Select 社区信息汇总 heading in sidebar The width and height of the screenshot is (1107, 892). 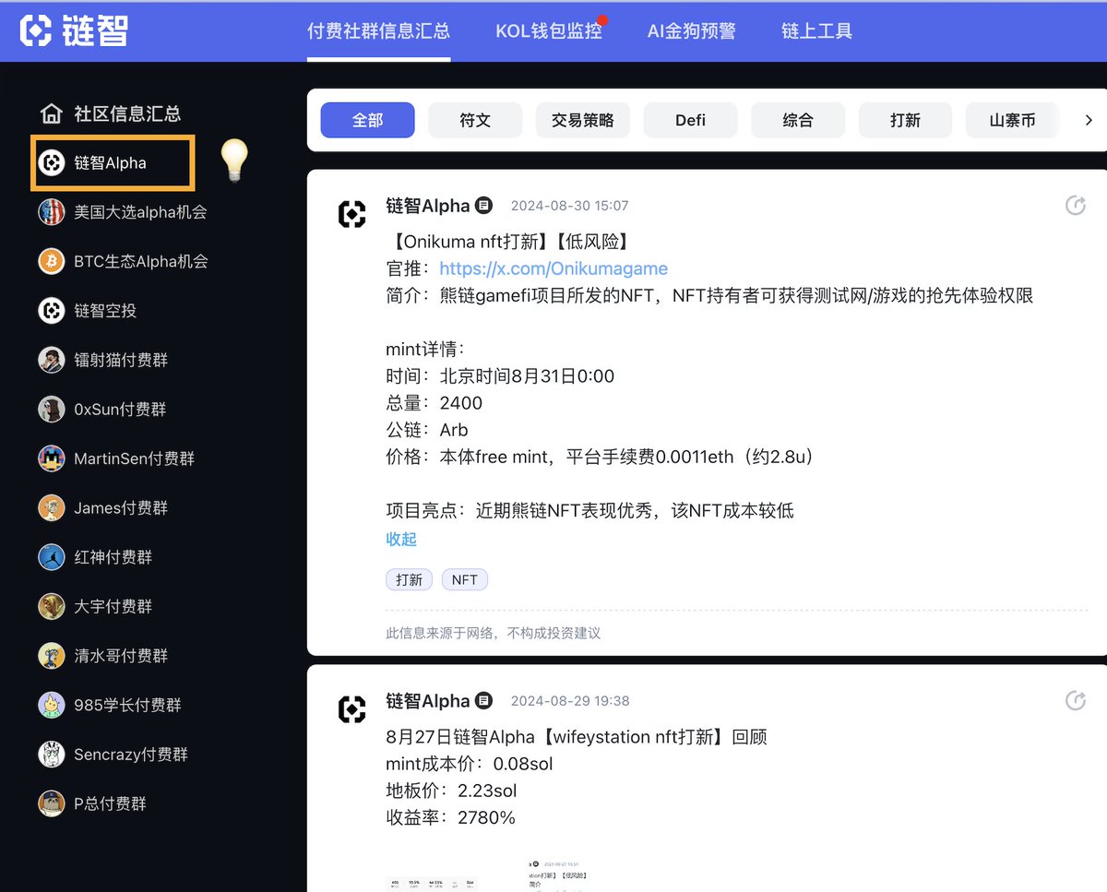click(127, 113)
